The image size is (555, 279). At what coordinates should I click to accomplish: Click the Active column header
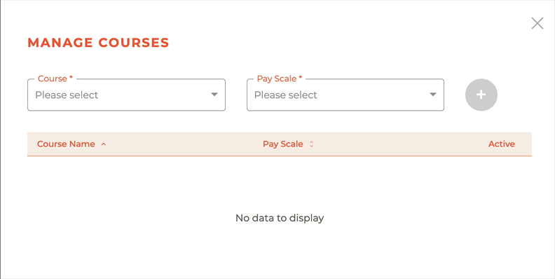(x=502, y=144)
